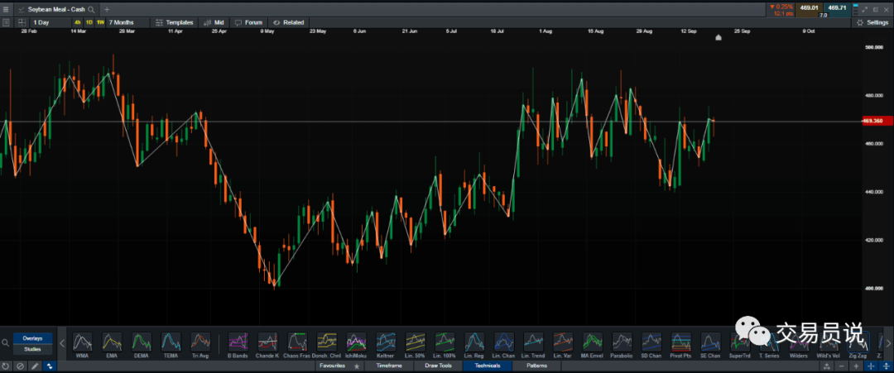Add the WMA overlay indicator
The image size is (894, 373).
pyautogui.click(x=82, y=346)
